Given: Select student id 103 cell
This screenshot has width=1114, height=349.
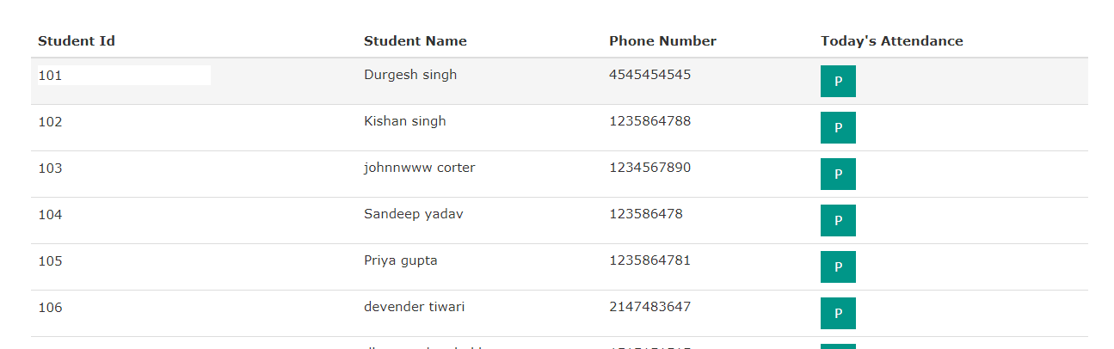Looking at the screenshot, I should pos(50,168).
